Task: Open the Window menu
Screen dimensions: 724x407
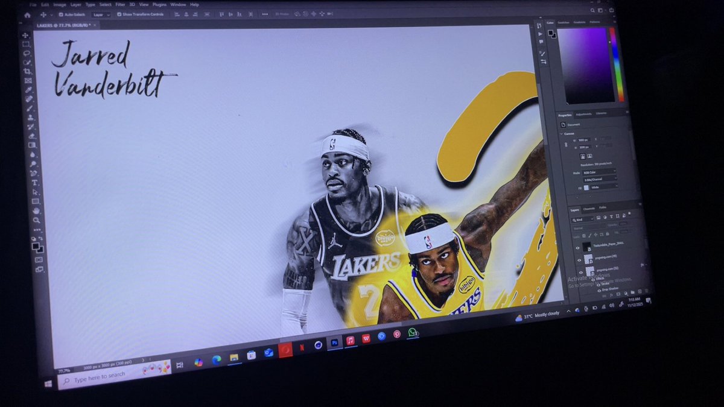Action: (178, 4)
